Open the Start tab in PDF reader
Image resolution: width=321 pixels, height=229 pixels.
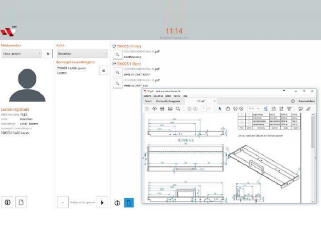148,100
